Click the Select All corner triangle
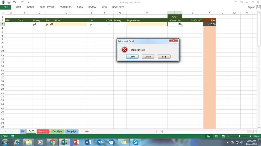261x146 pixels. (x=3, y=12)
